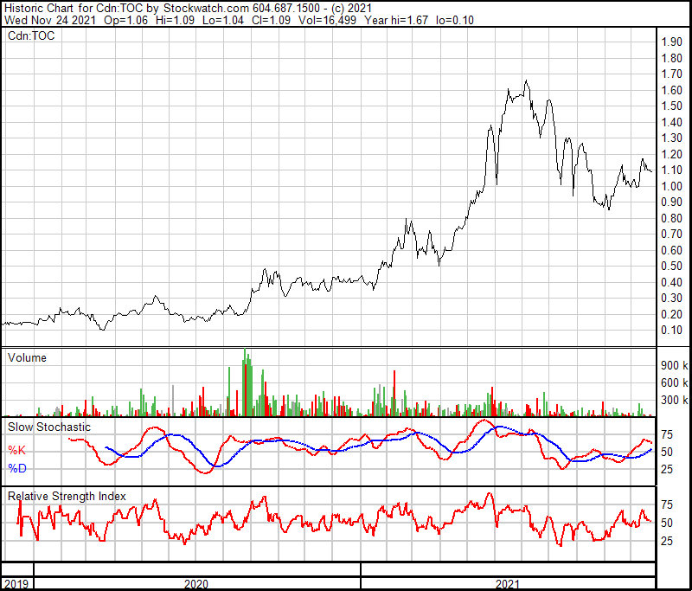Click the Cdn:TOC symbol label in price panel
Screen dimensions: 692x591
coord(31,35)
